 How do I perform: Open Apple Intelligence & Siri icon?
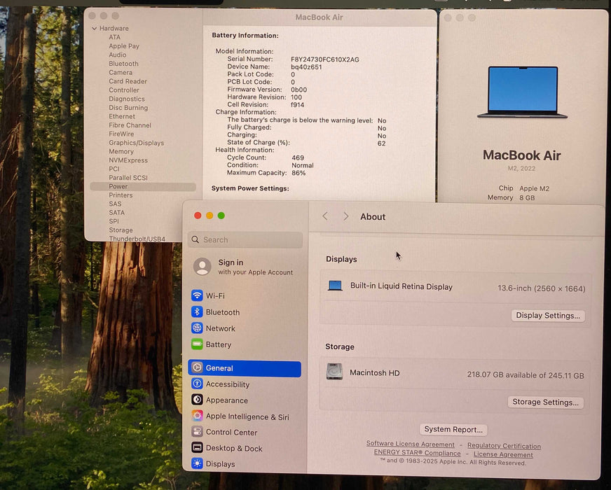tap(197, 416)
